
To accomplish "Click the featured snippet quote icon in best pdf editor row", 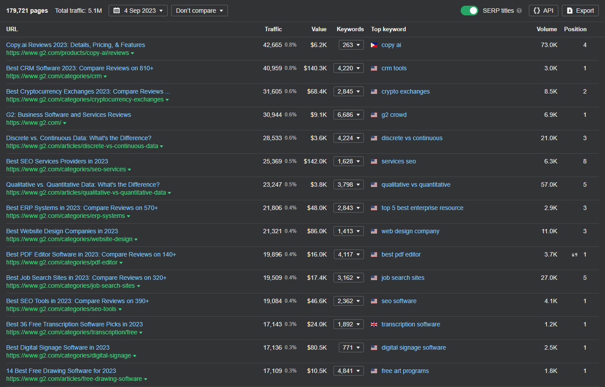I will pyautogui.click(x=574, y=255).
